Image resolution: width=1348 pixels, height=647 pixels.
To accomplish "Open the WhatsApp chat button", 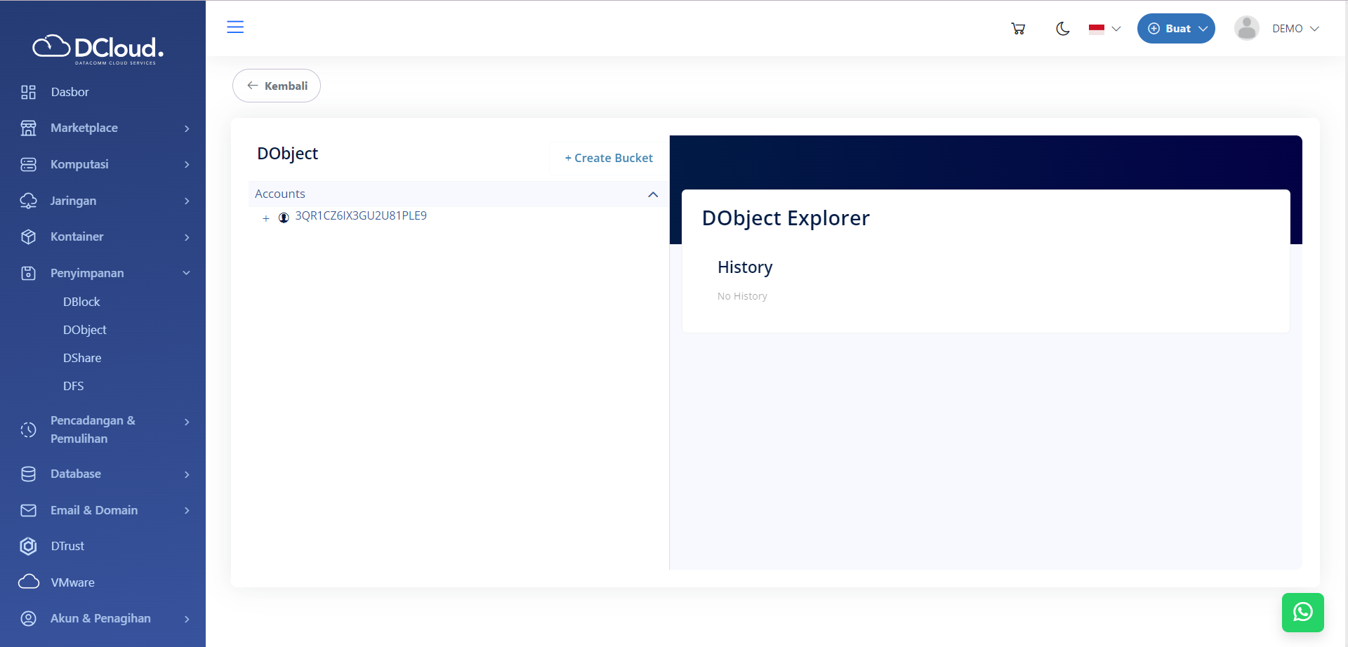I will tap(1302, 612).
